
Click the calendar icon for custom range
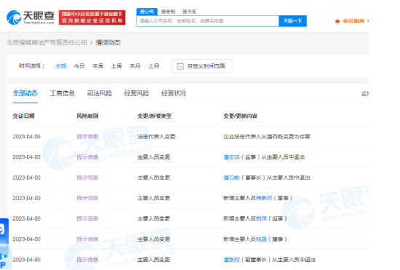coord(180,66)
